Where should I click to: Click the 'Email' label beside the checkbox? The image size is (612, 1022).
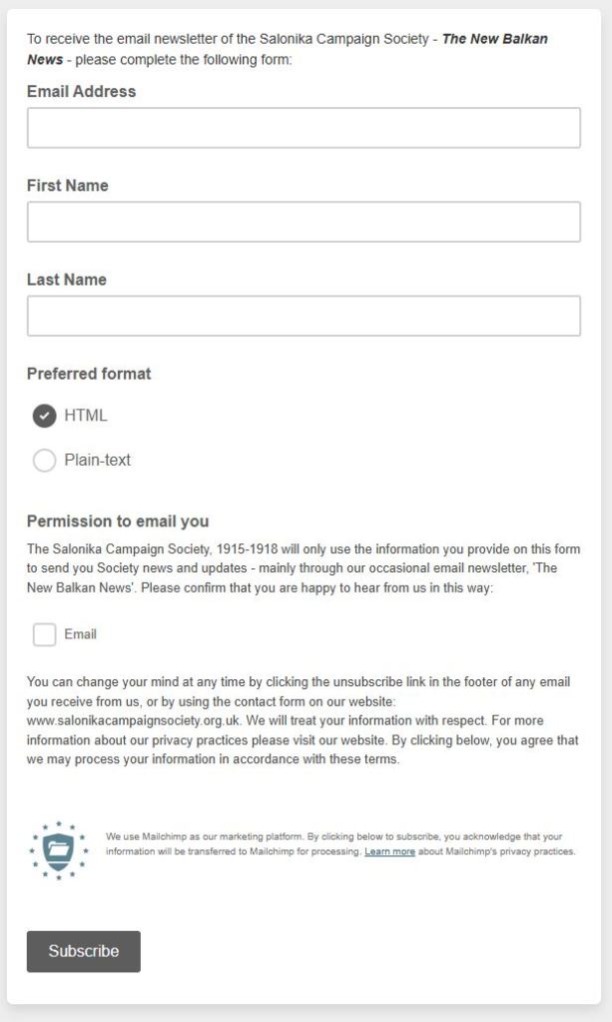[x=81, y=634]
